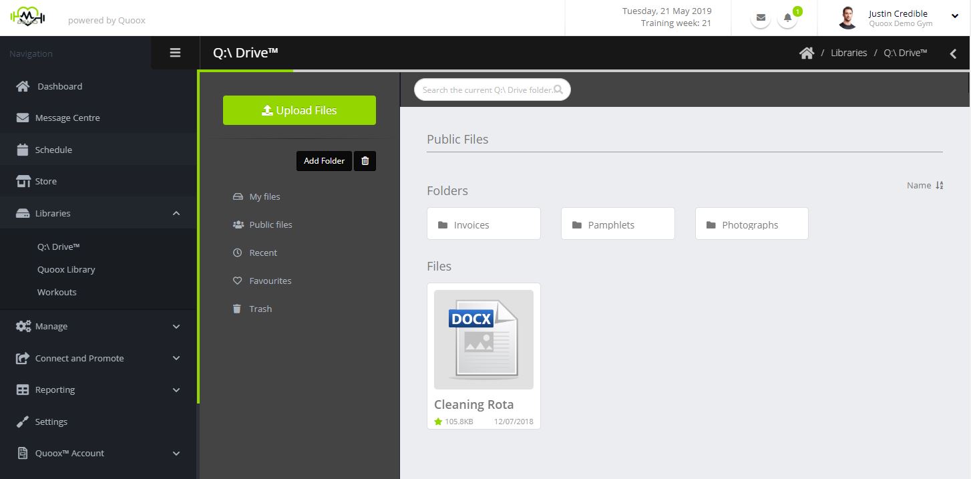Screen dimensions: 971x479
Task: Click the Add Folder button
Action: 324,161
